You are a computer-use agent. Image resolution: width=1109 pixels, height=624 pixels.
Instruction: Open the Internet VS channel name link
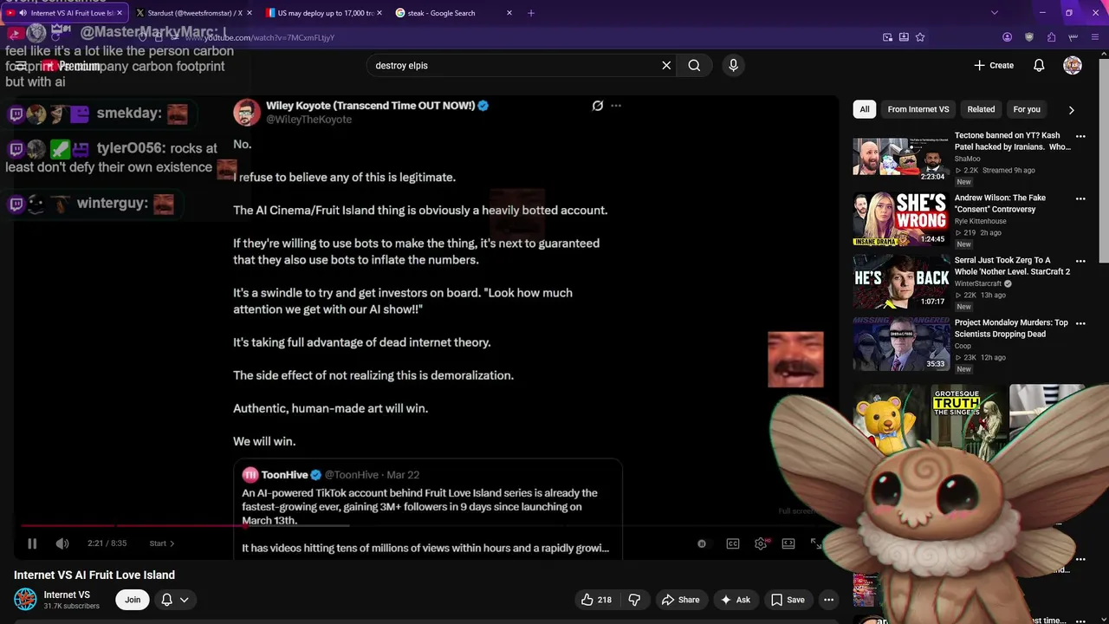67,595
